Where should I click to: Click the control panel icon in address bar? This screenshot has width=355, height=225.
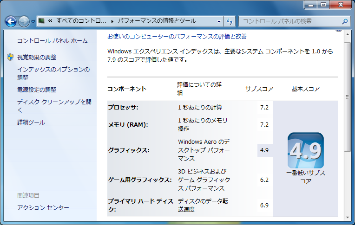point(41,21)
